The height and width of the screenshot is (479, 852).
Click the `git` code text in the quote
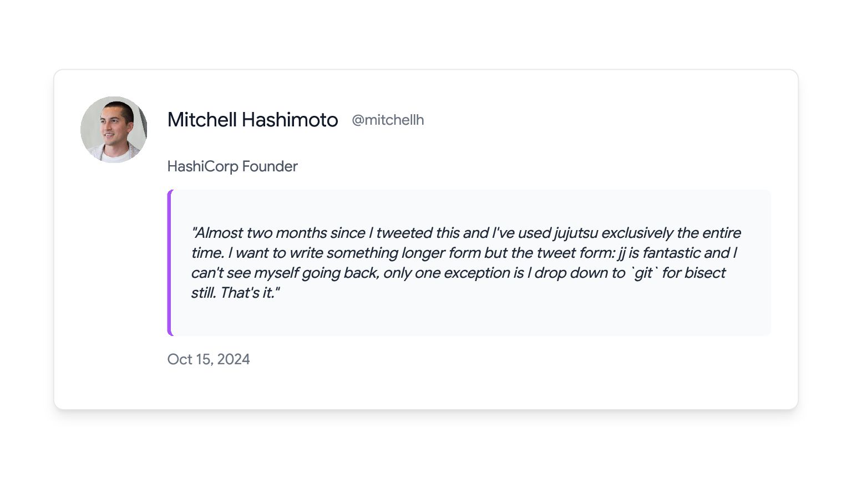(643, 273)
